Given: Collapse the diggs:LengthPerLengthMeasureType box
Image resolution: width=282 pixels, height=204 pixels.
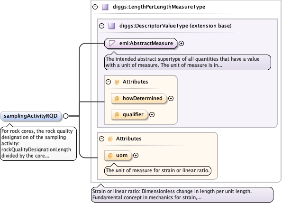Looking at the screenshot, I should 95,7.
